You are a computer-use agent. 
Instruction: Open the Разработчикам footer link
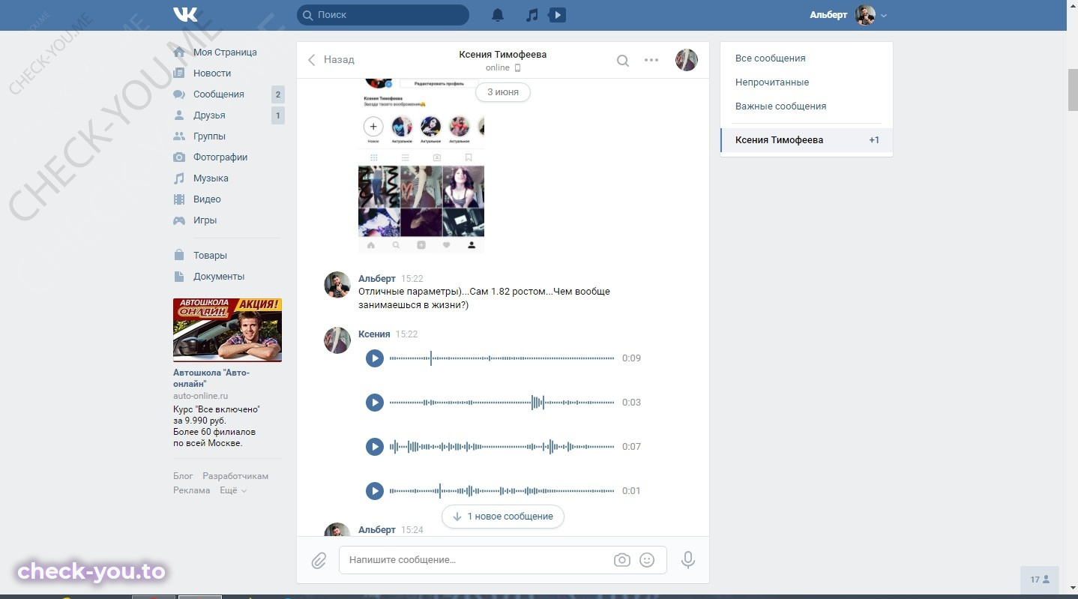(235, 476)
